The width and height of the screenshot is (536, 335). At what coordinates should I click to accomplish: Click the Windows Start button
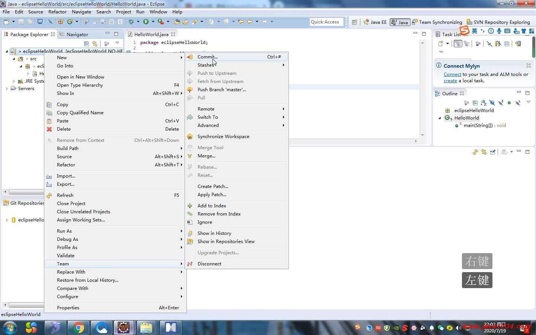[x=10, y=328]
